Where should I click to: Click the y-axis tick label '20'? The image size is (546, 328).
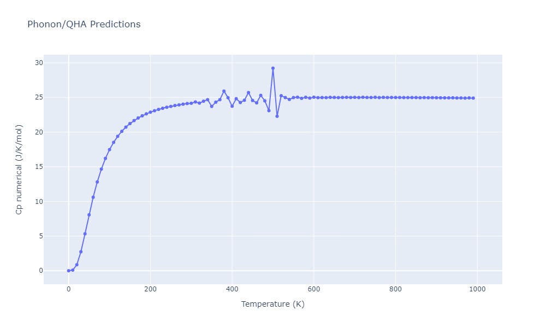click(x=38, y=132)
